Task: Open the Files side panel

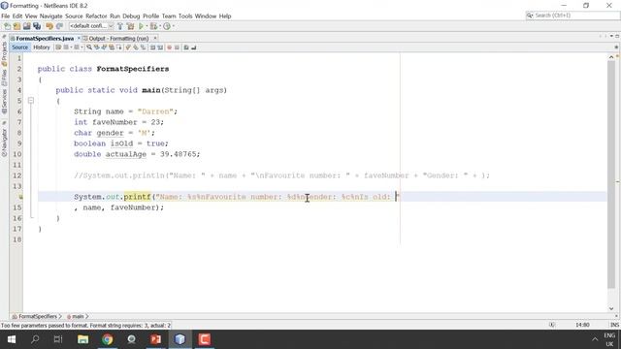Action: point(4,78)
